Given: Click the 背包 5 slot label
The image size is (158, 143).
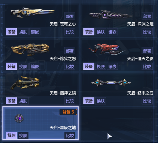Looking at the screenshot, I should [68, 112].
